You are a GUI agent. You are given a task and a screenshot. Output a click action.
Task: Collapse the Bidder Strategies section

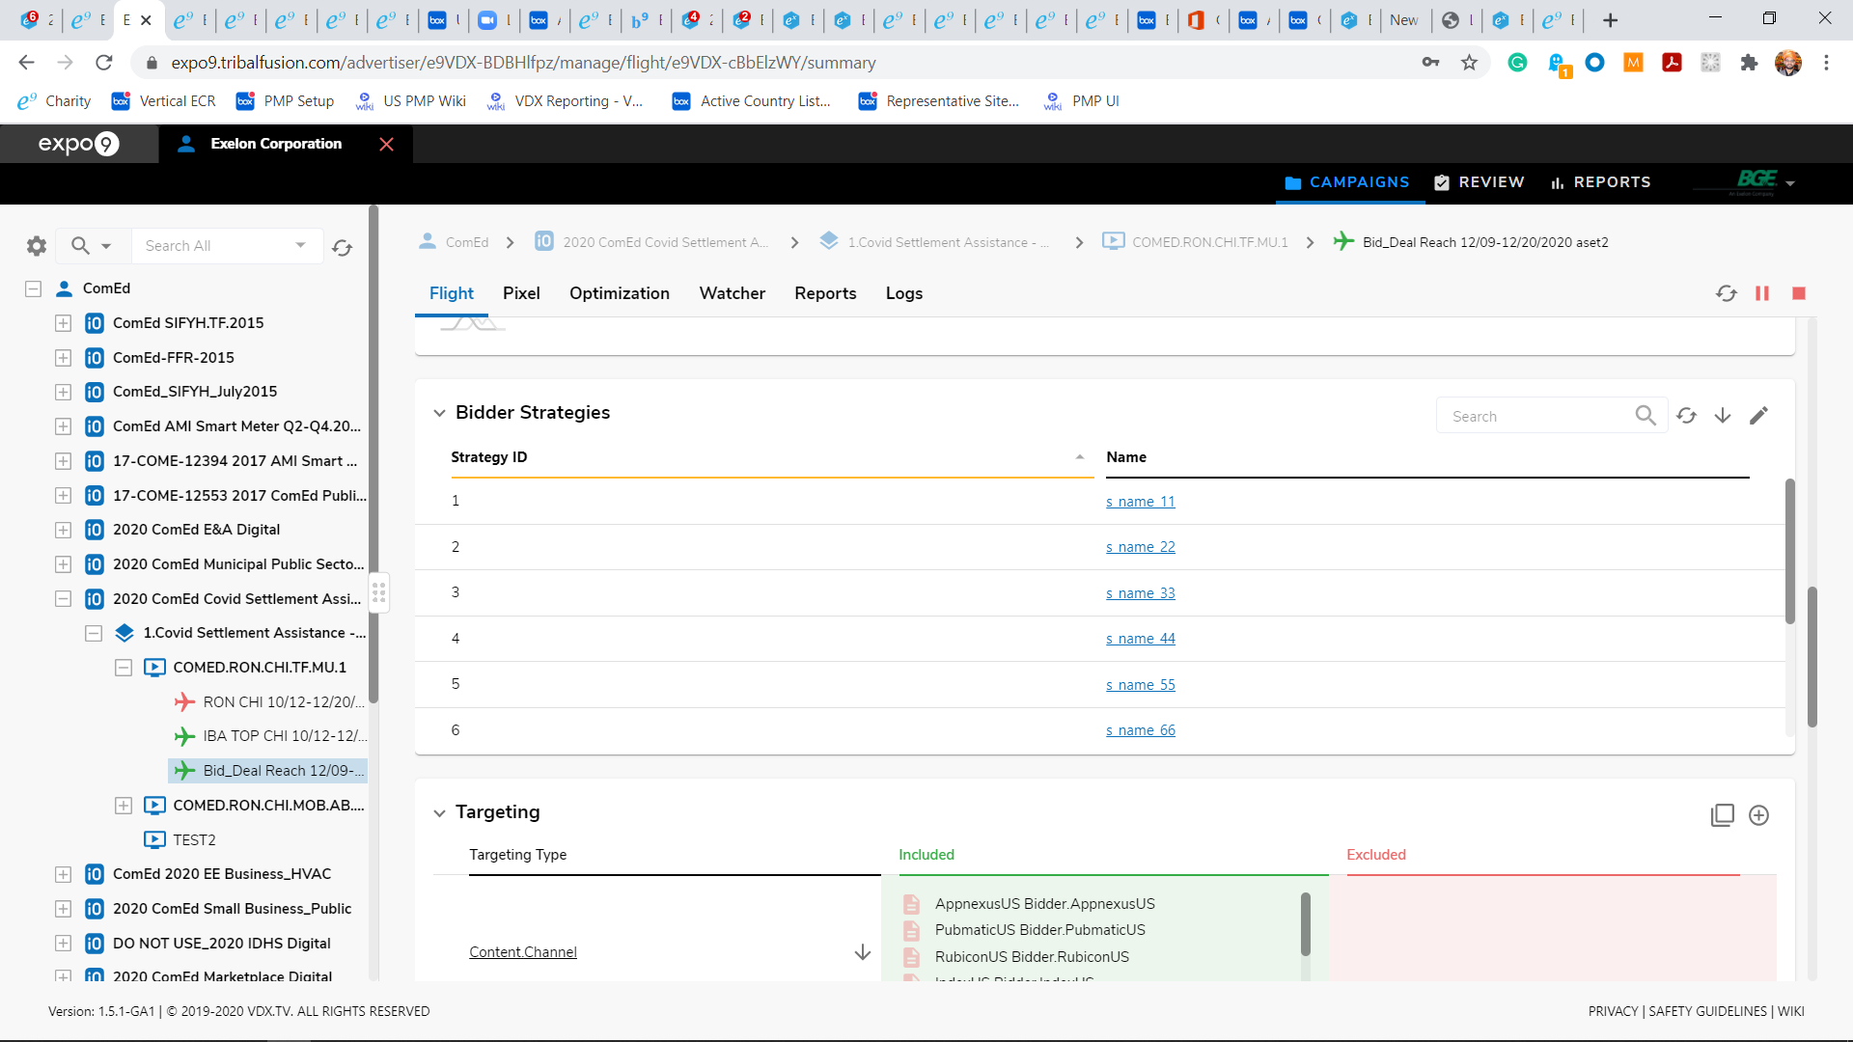pyautogui.click(x=439, y=413)
